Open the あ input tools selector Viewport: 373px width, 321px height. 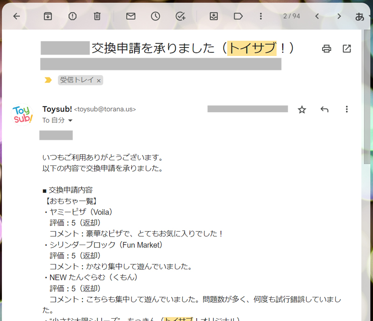(x=359, y=17)
